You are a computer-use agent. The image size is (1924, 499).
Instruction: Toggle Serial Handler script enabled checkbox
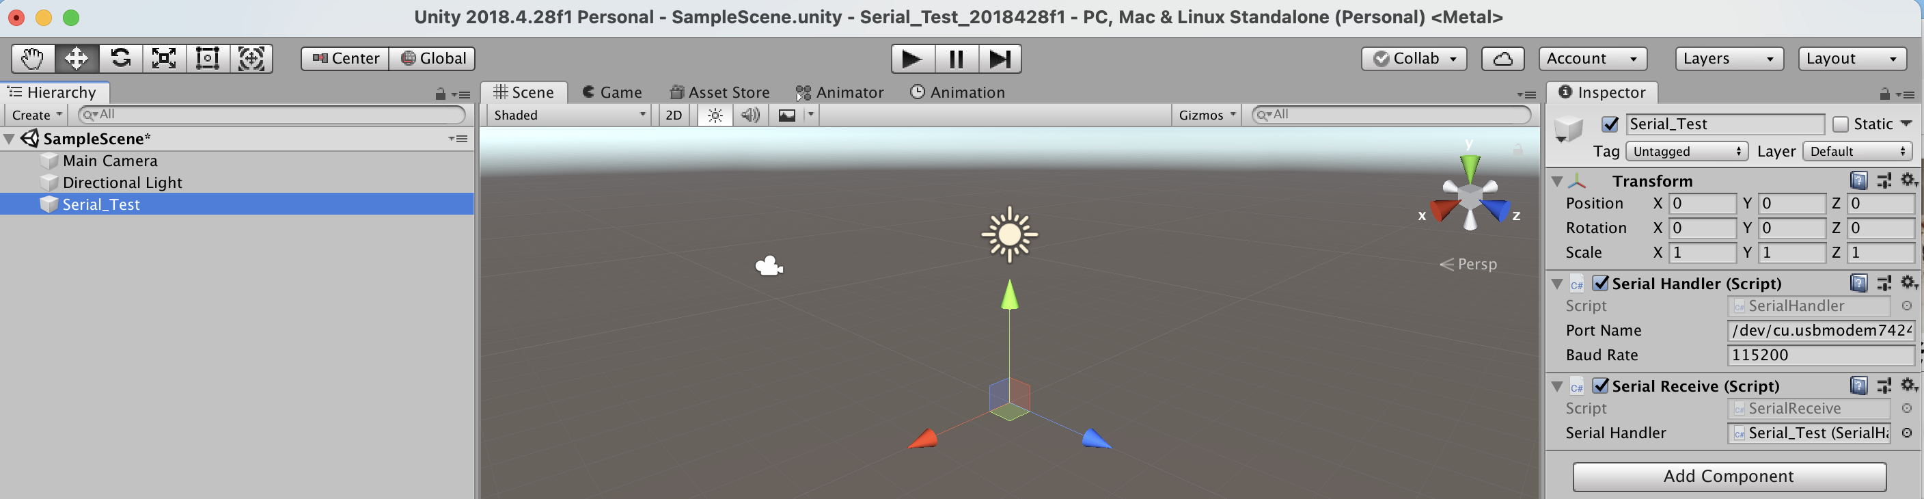coord(1601,283)
